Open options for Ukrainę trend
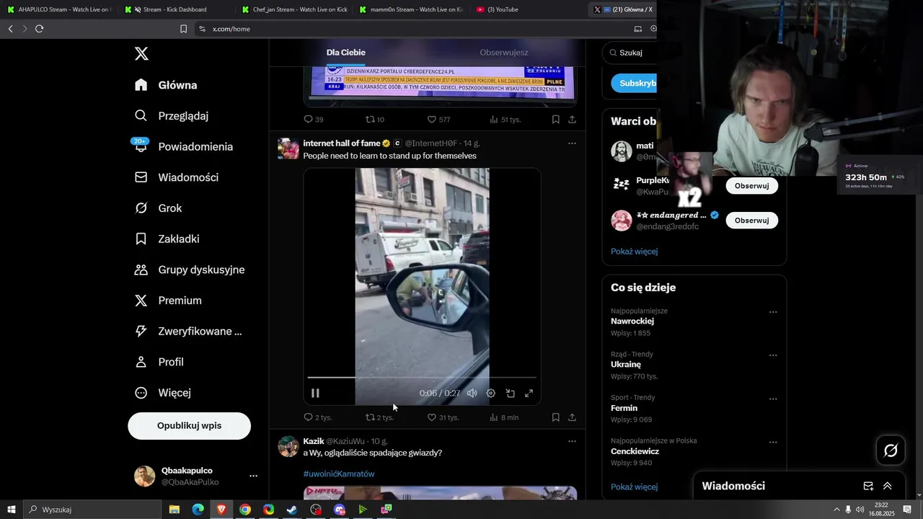The height and width of the screenshot is (519, 923). point(773,355)
